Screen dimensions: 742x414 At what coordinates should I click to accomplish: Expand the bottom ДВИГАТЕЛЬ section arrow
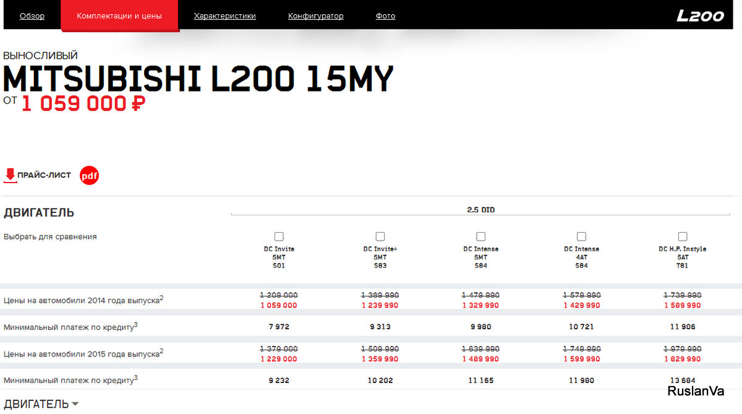point(75,404)
